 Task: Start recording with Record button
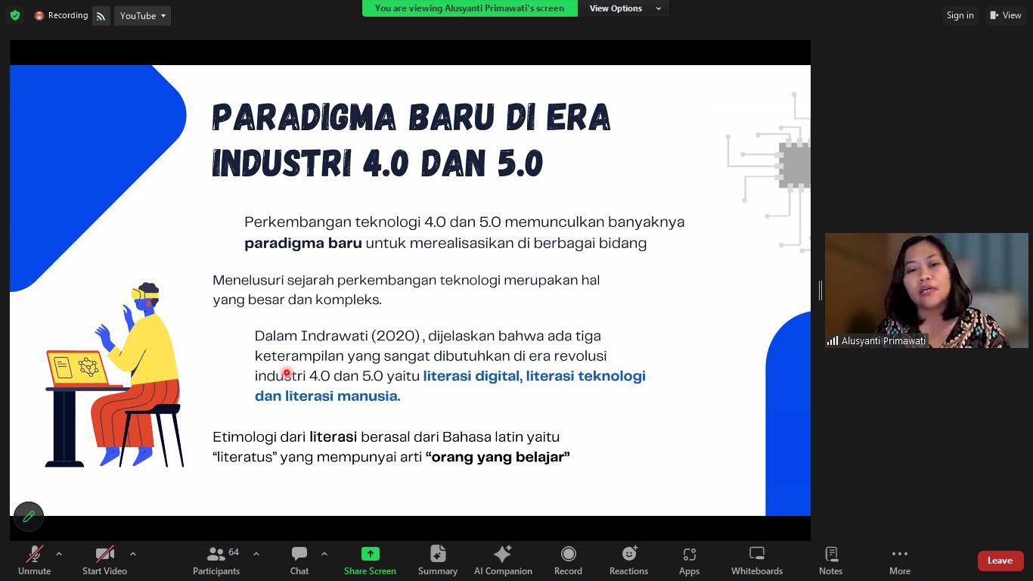568,561
